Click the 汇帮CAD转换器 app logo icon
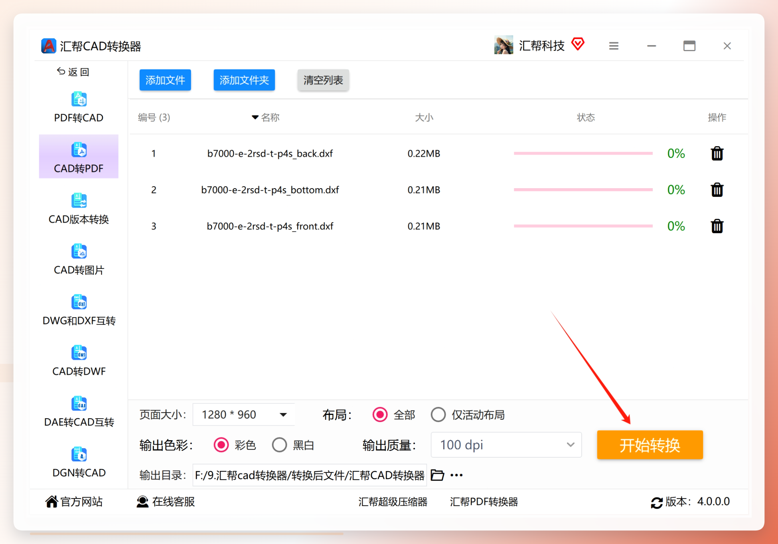Viewport: 778px width, 544px height. pos(49,46)
